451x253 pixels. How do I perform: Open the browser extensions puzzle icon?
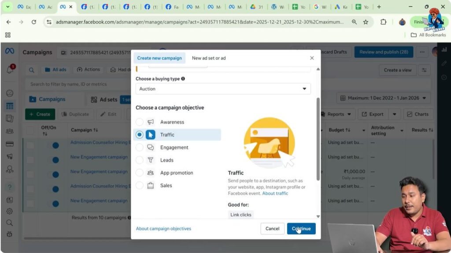pos(383,22)
